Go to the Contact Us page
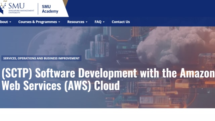Viewport: 215px width, 121px height. coord(121,22)
